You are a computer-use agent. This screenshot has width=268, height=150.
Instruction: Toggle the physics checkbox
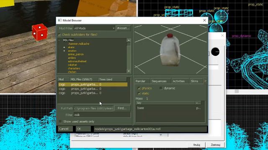pos(139,88)
